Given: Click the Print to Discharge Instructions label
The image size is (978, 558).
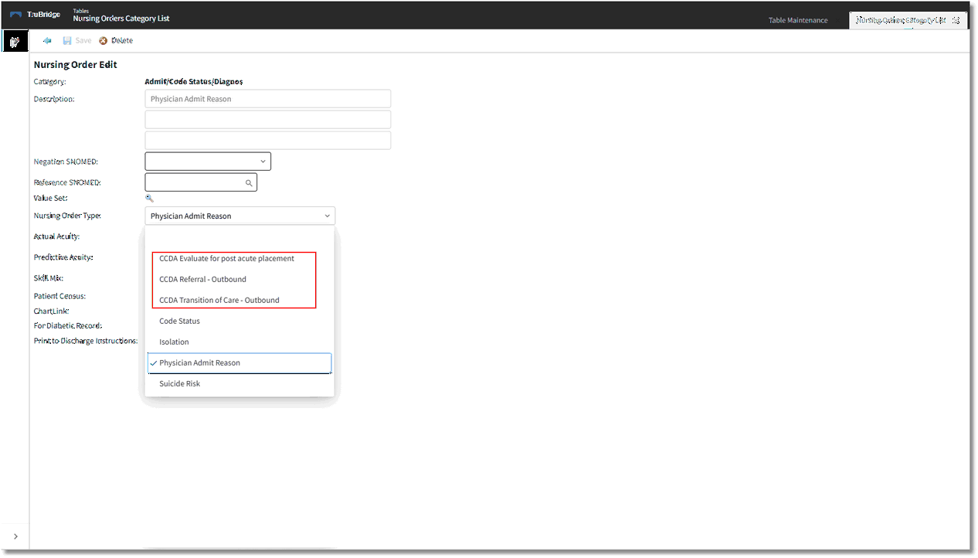Looking at the screenshot, I should coord(86,341).
